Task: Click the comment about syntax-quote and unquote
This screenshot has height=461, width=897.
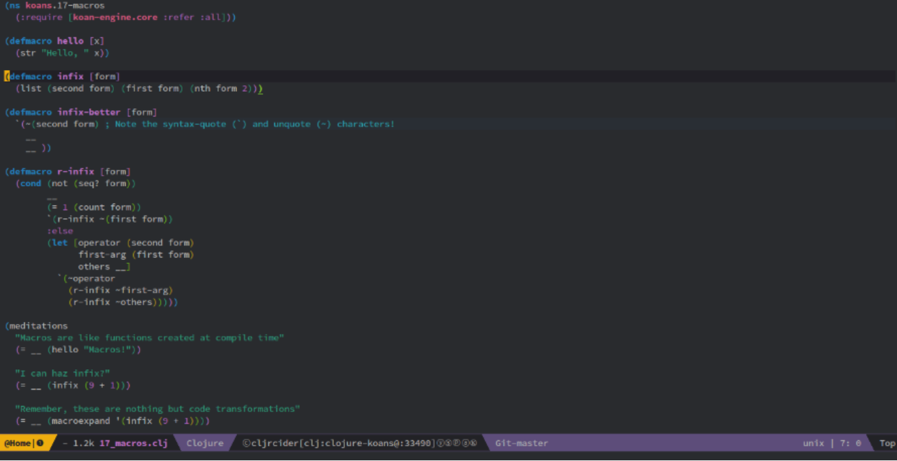Action: coord(249,124)
